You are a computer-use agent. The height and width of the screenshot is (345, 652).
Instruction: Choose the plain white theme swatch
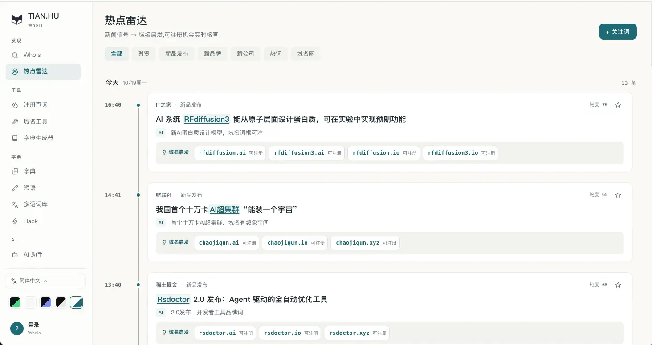[30, 303]
